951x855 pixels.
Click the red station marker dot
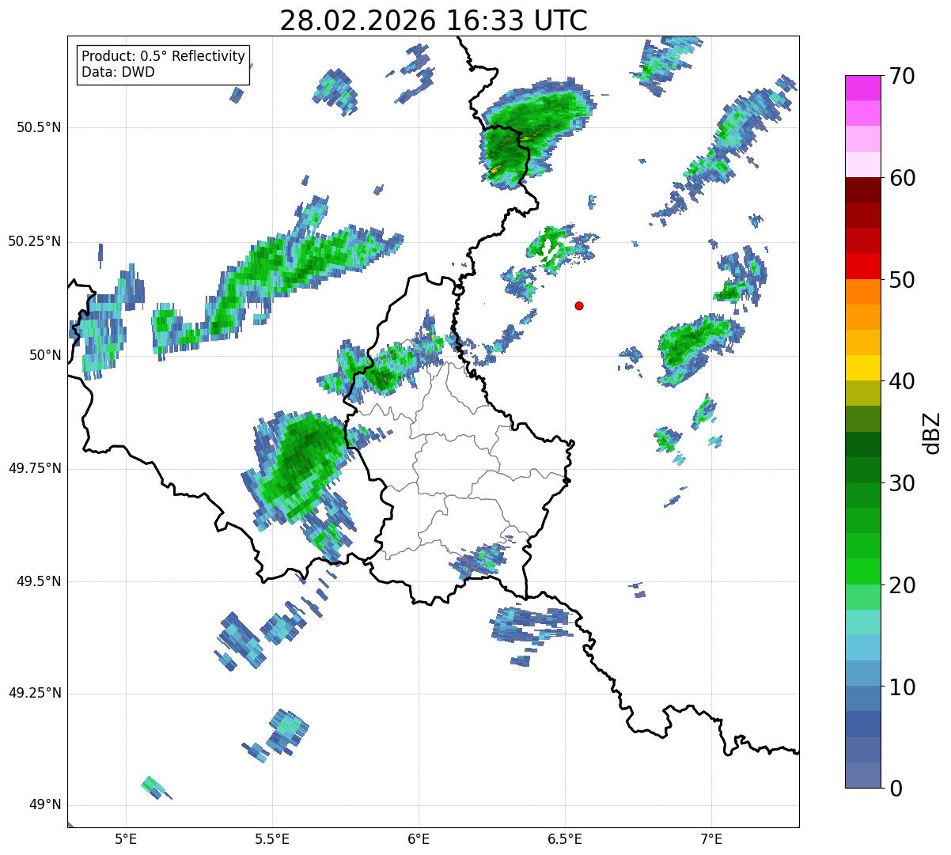click(x=579, y=305)
